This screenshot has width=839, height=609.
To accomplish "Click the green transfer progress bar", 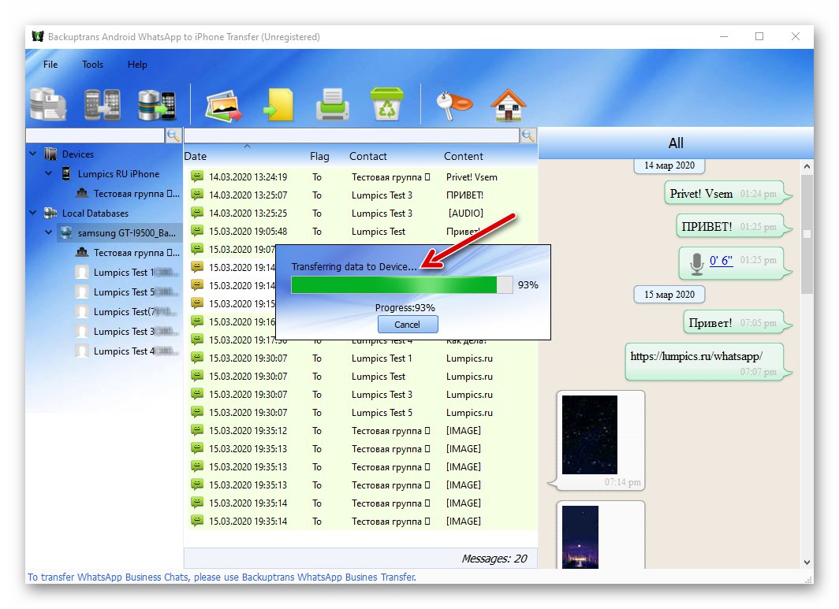I will pyautogui.click(x=402, y=285).
